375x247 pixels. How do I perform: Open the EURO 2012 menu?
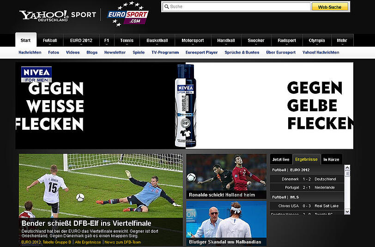coord(81,41)
